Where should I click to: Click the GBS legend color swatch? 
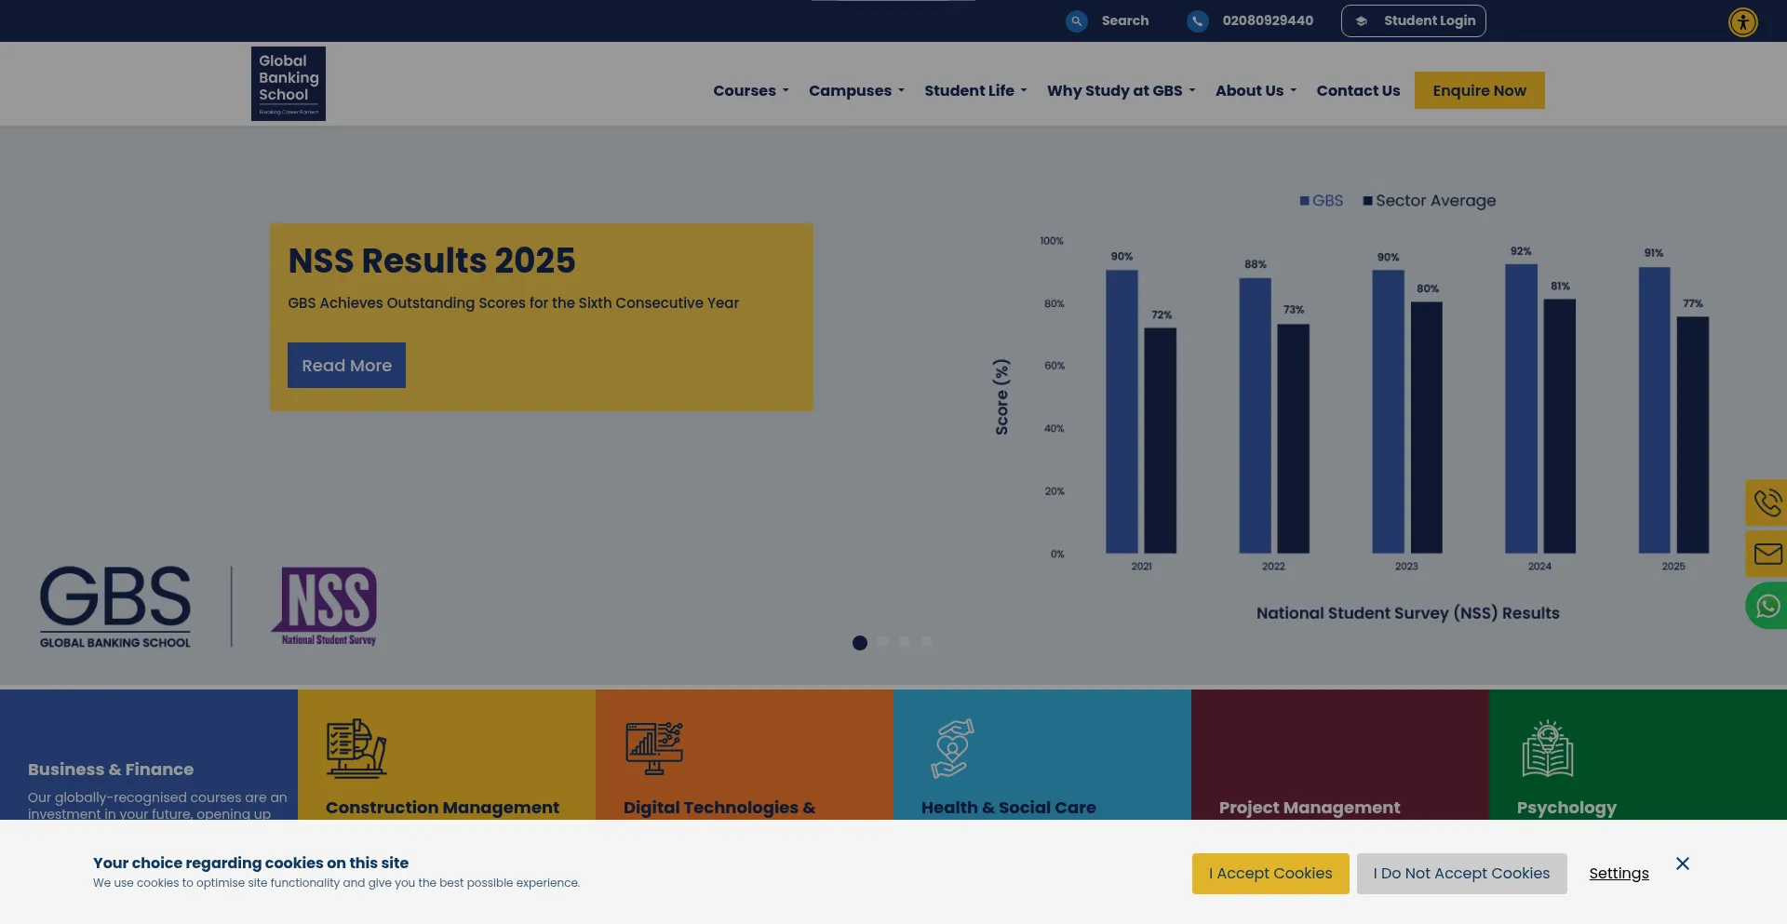coord(1305,201)
